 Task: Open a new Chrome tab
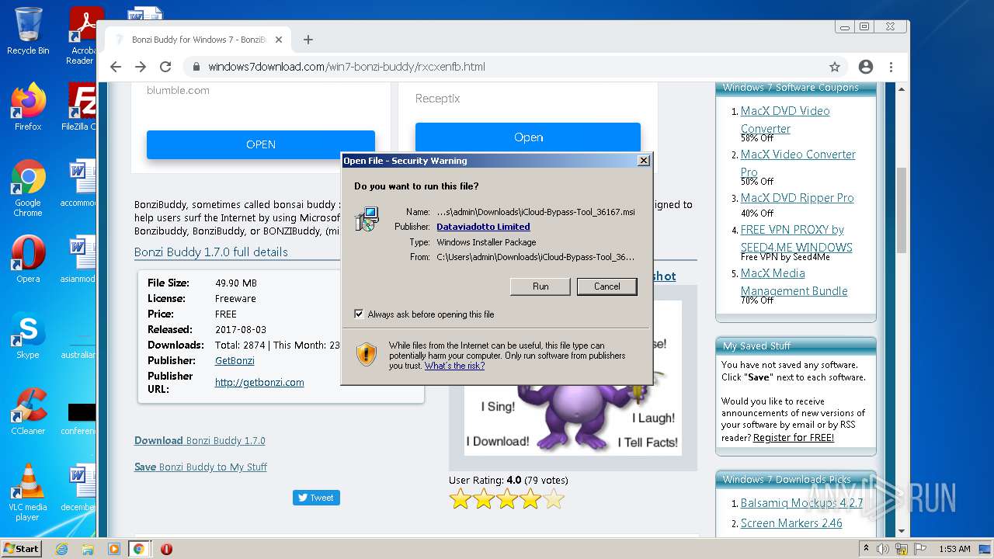point(308,40)
